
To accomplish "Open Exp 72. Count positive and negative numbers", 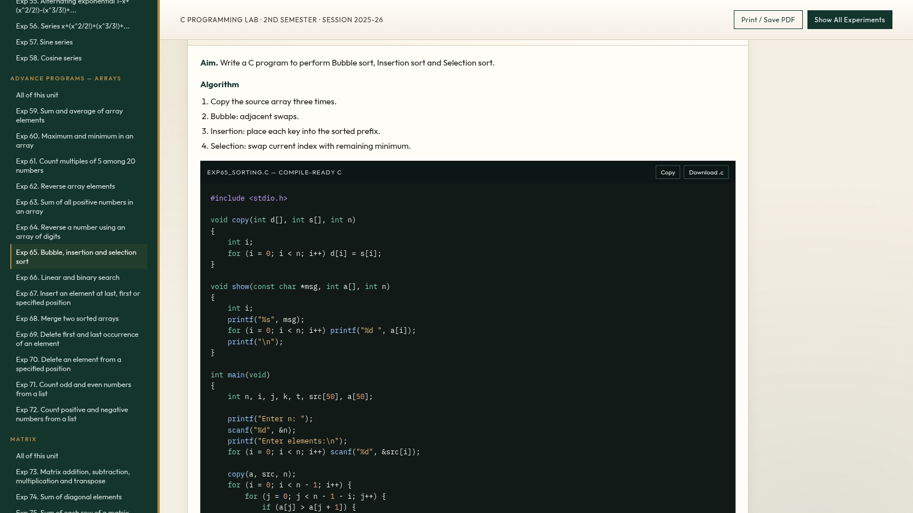I will [79, 414].
